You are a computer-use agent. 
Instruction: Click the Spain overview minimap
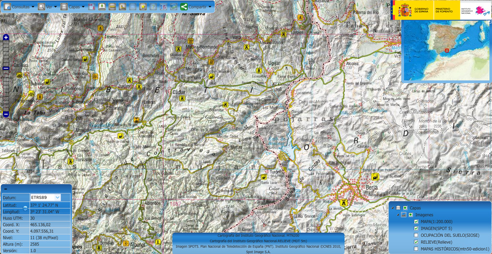[446, 50]
